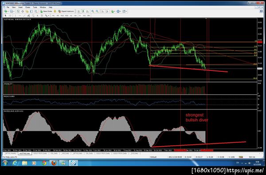Expand the New Chart dropdown arrow

click(8, 12)
